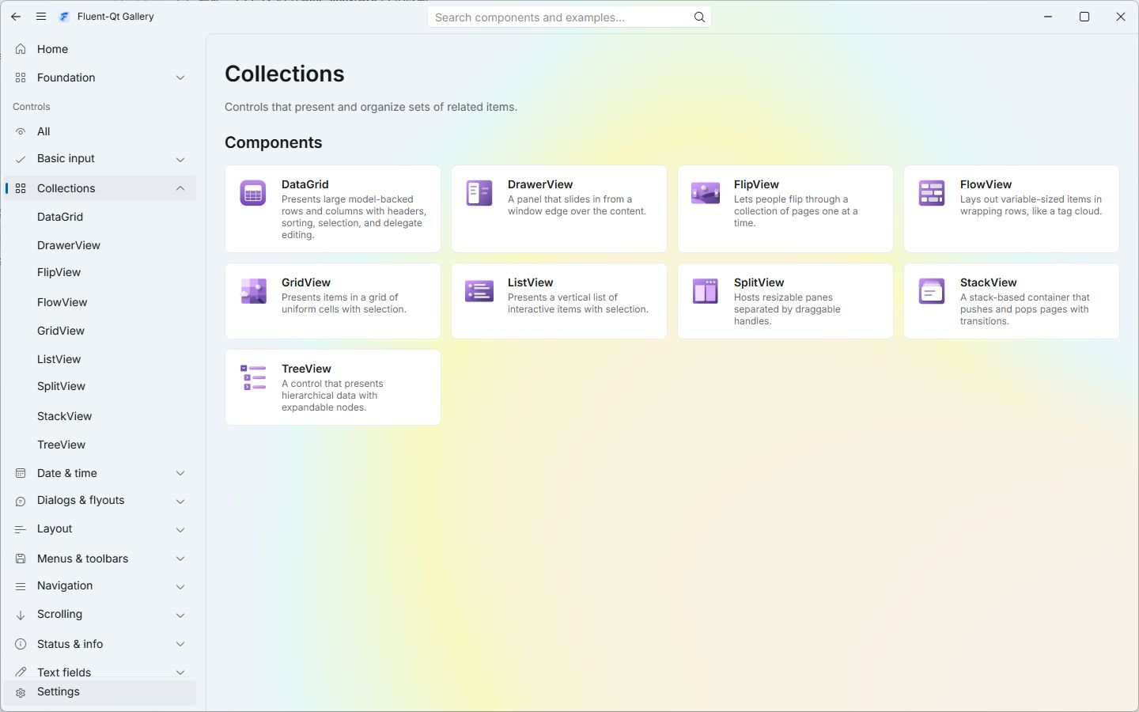This screenshot has width=1139, height=712.
Task: Click the GridView card icon
Action: 253,291
